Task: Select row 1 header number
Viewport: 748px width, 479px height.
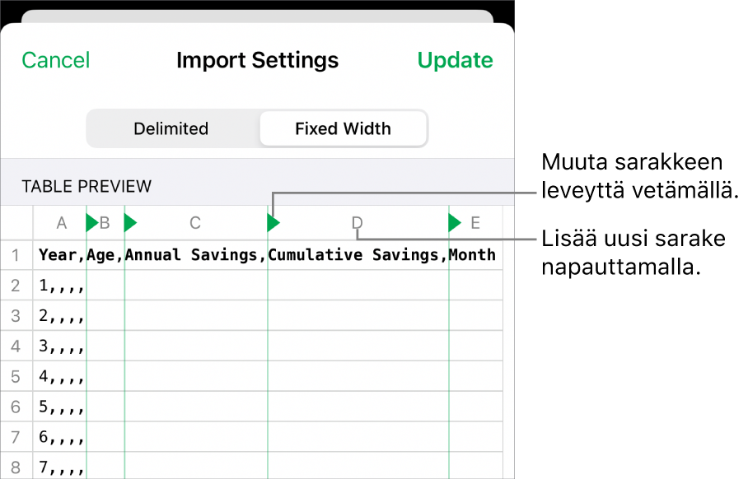Action: [x=16, y=255]
